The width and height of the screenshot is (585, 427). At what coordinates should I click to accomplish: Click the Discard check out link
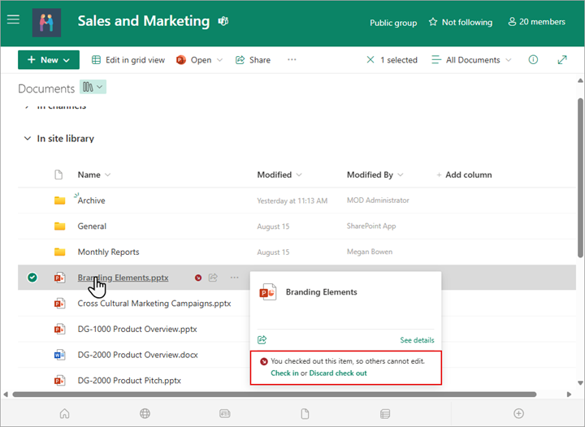coord(338,373)
